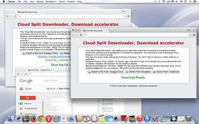Viewport: 199px width, 124px height.
Task: Click Time Machine icon in menu bar
Action: coord(155,2)
